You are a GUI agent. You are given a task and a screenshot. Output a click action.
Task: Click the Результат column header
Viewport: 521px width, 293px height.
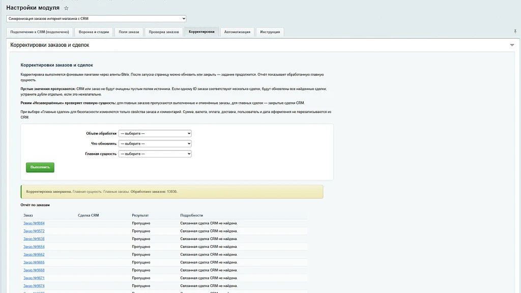click(140, 215)
